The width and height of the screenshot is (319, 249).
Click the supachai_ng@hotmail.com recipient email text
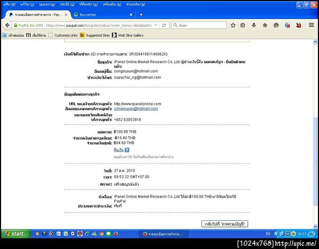click(x=138, y=78)
